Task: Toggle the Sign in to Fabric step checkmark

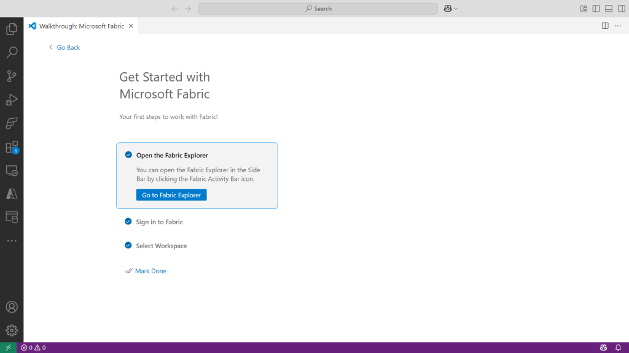Action: pyautogui.click(x=128, y=221)
